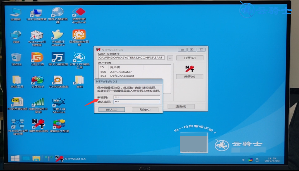Image resolution: width=299 pixels, height=171 pixels.
Task: Open 世界之窗浏览器 browser icon
Action: click(x=58, y=13)
